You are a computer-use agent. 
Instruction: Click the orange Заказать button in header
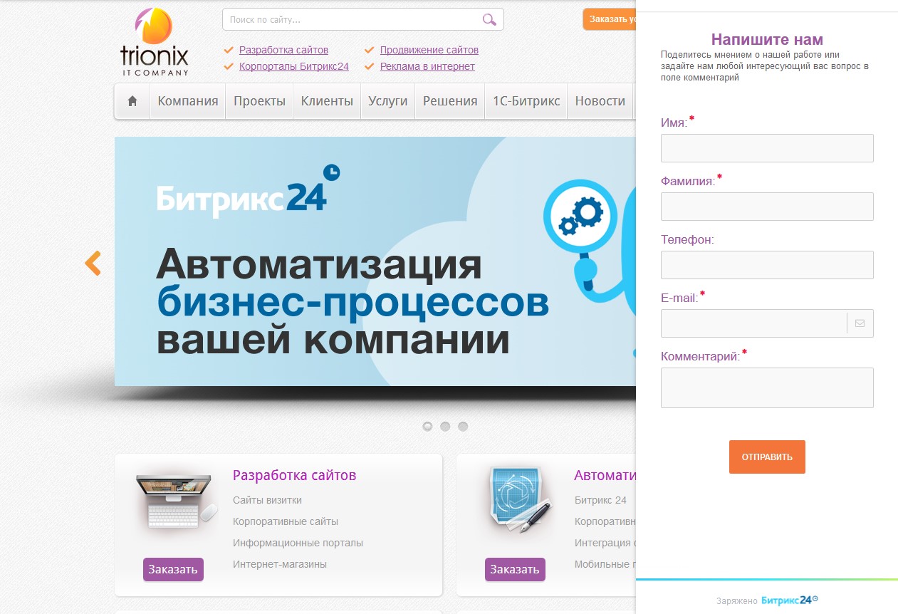[x=610, y=19]
